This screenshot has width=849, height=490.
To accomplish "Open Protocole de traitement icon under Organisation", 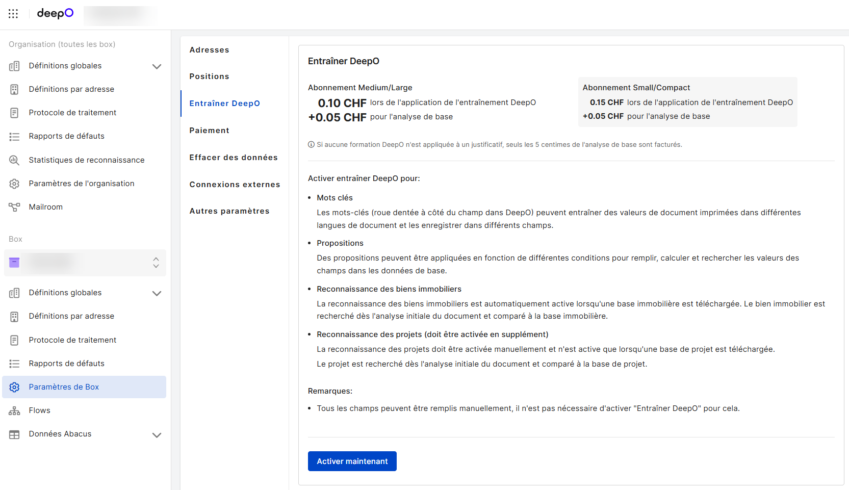I will 14,113.
